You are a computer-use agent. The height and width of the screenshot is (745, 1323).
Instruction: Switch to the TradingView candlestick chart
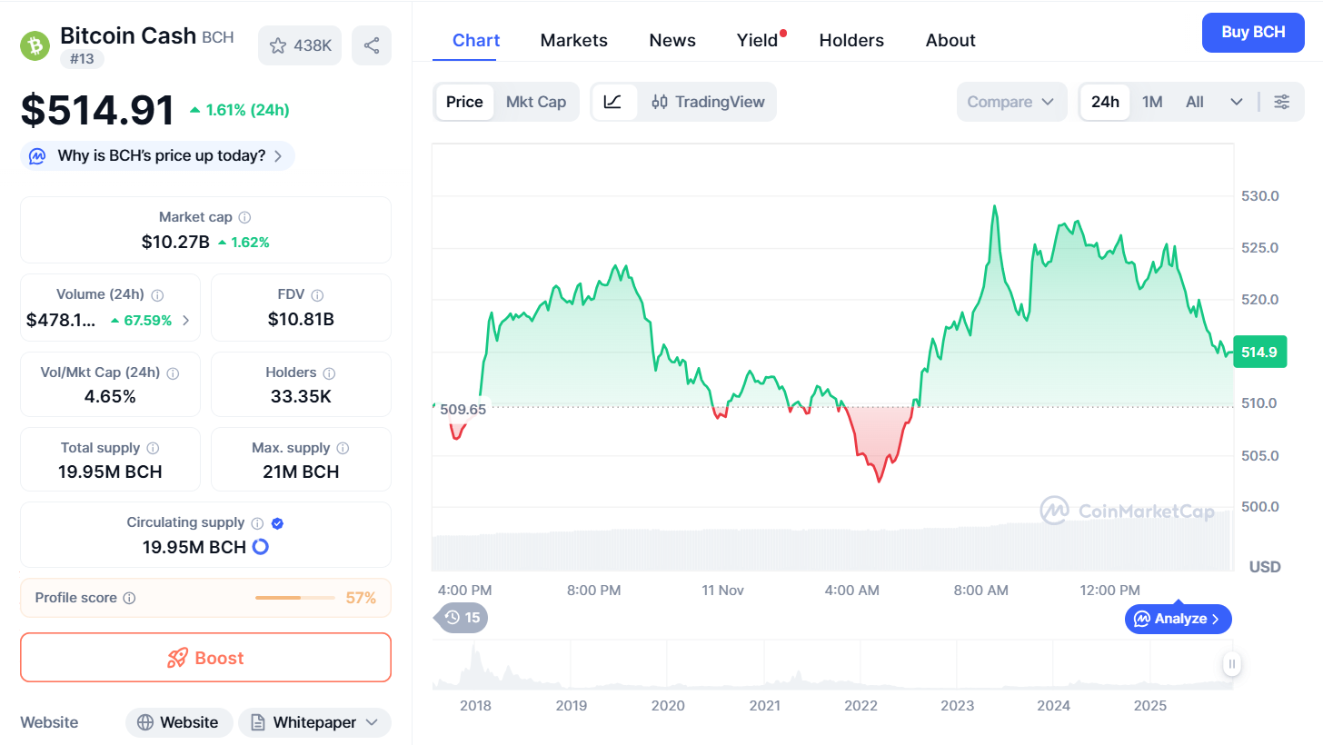(707, 102)
